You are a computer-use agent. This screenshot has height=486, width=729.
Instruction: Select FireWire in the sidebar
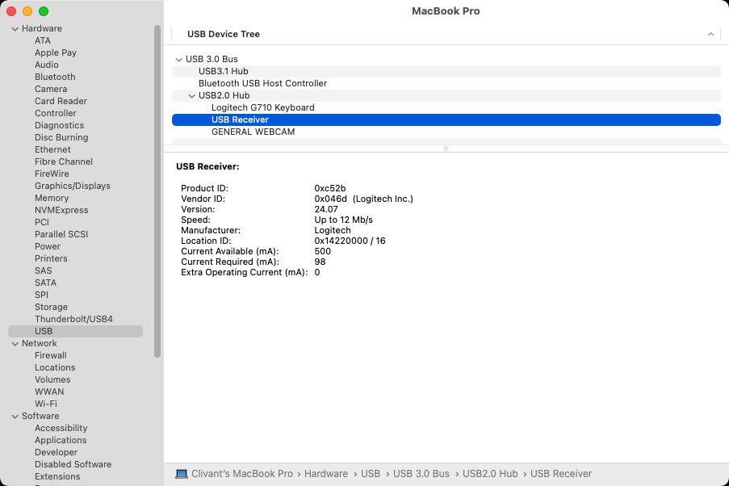(52, 174)
